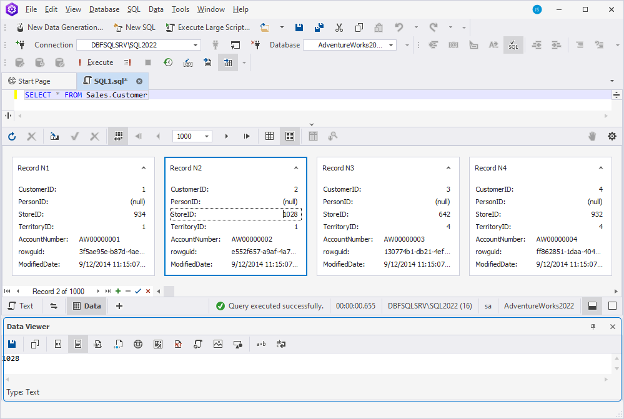Viewport: 624px width, 419px height.
Task: Select the Web view globe icon in Data Viewer
Action: 137,344
